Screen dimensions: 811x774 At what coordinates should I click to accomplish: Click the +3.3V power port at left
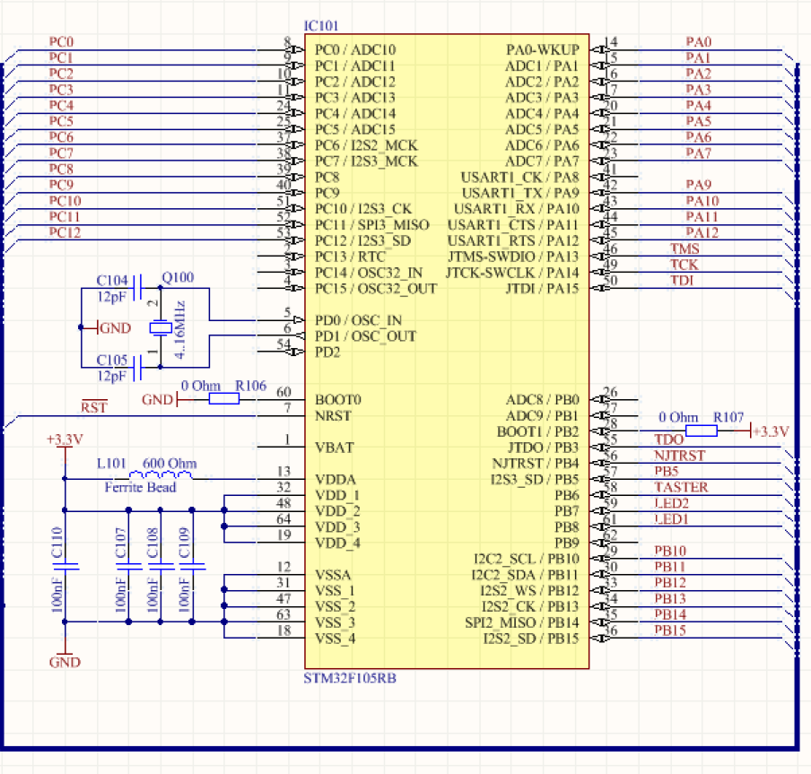[65, 441]
